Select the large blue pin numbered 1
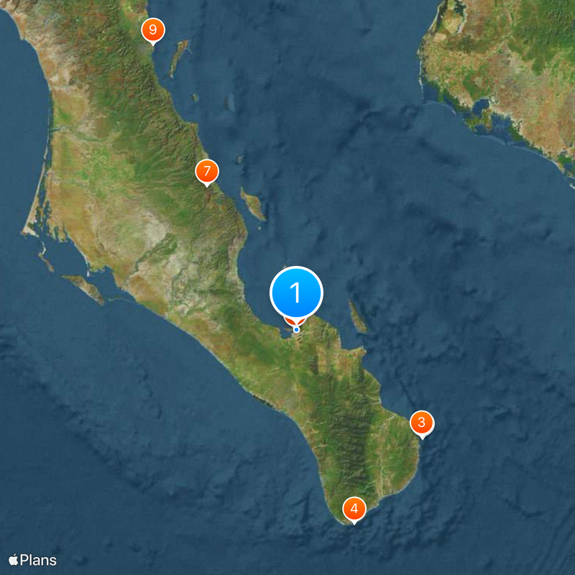The image size is (575, 575). click(296, 293)
